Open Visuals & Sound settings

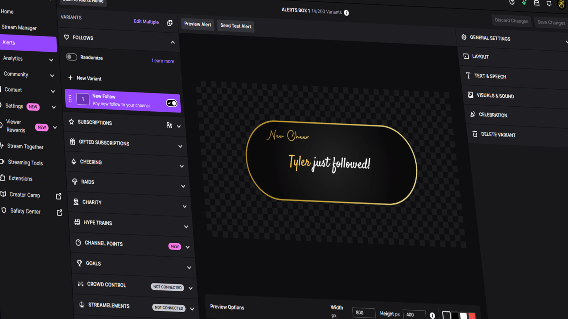[x=495, y=96]
